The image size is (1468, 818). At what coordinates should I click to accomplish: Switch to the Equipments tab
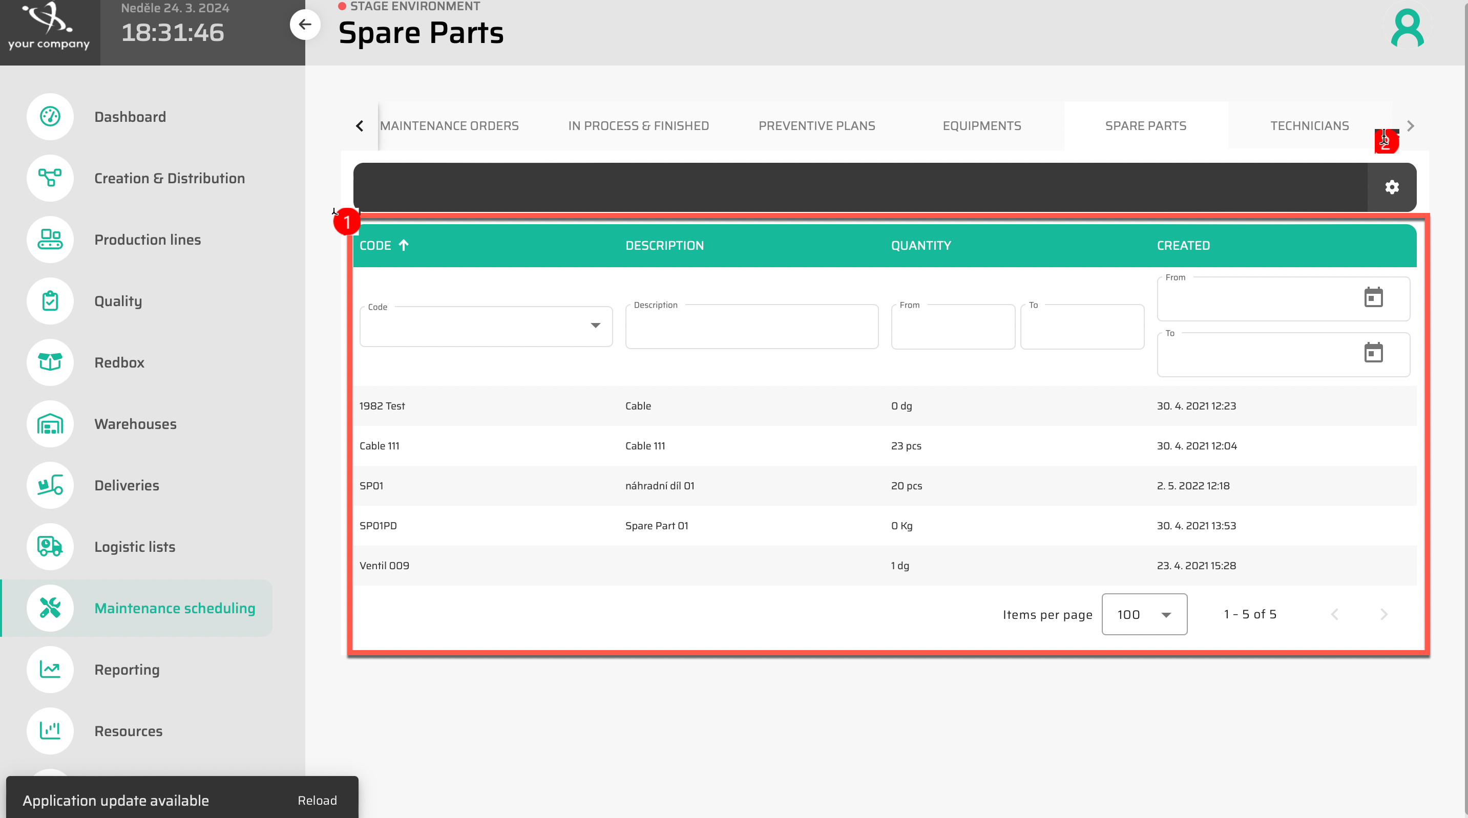[x=981, y=126]
